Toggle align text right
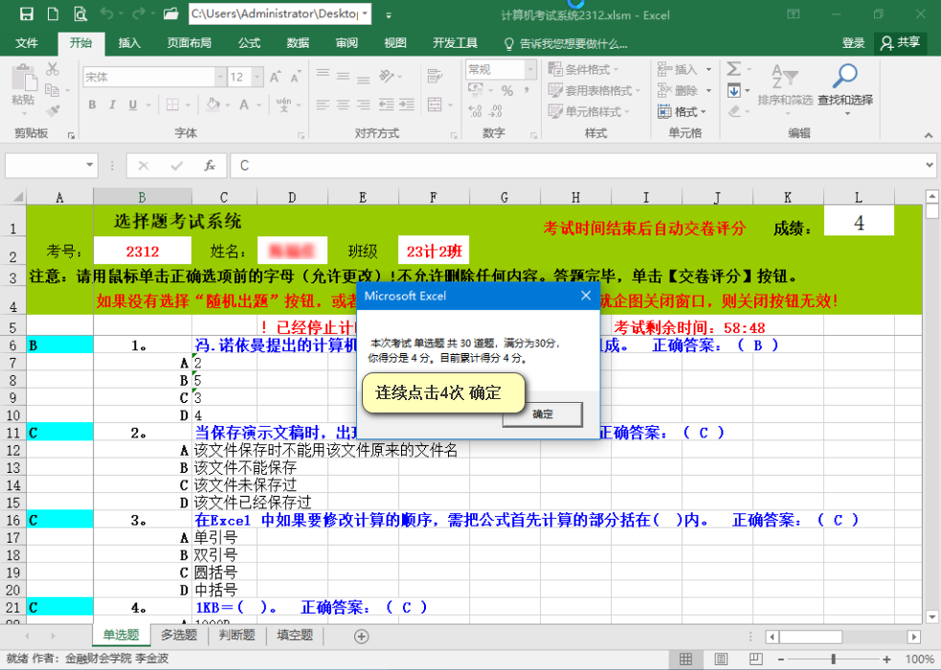 363,105
